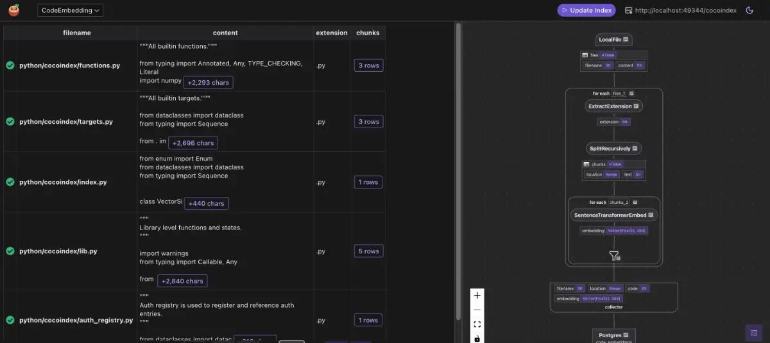Viewport: 770px width, 343px height.
Task: Toggle the graph interactivity lock
Action: 477,338
